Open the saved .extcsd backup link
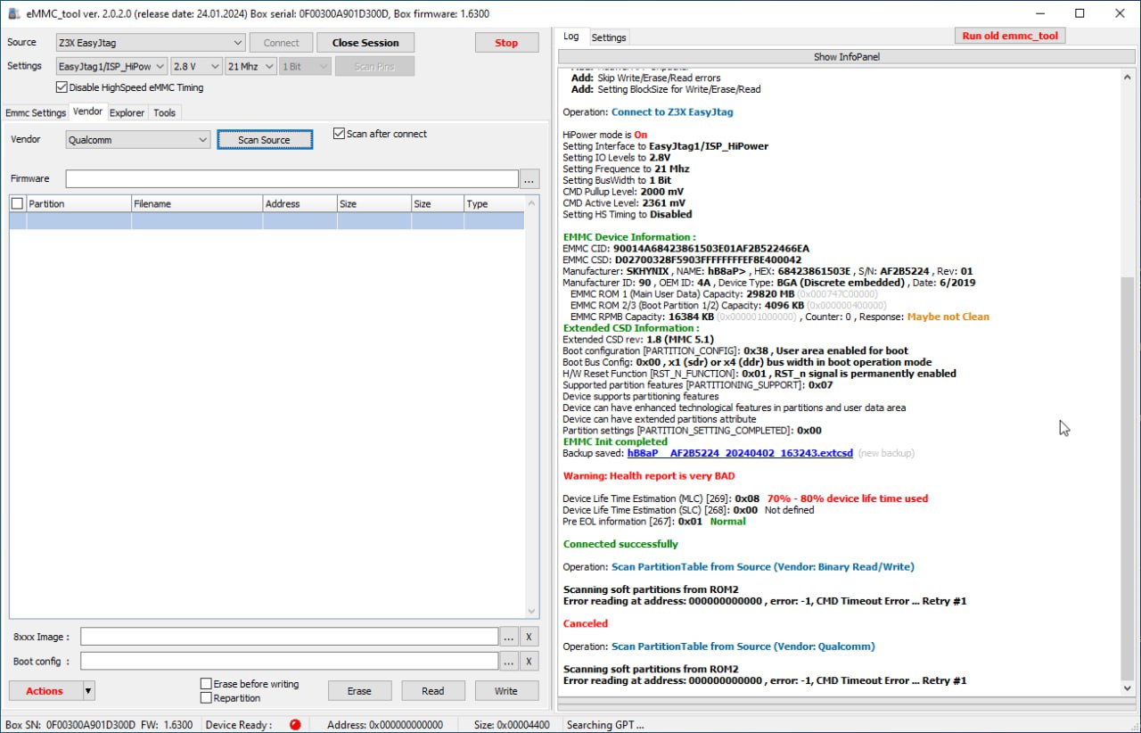This screenshot has height=733, width=1141. [740, 453]
